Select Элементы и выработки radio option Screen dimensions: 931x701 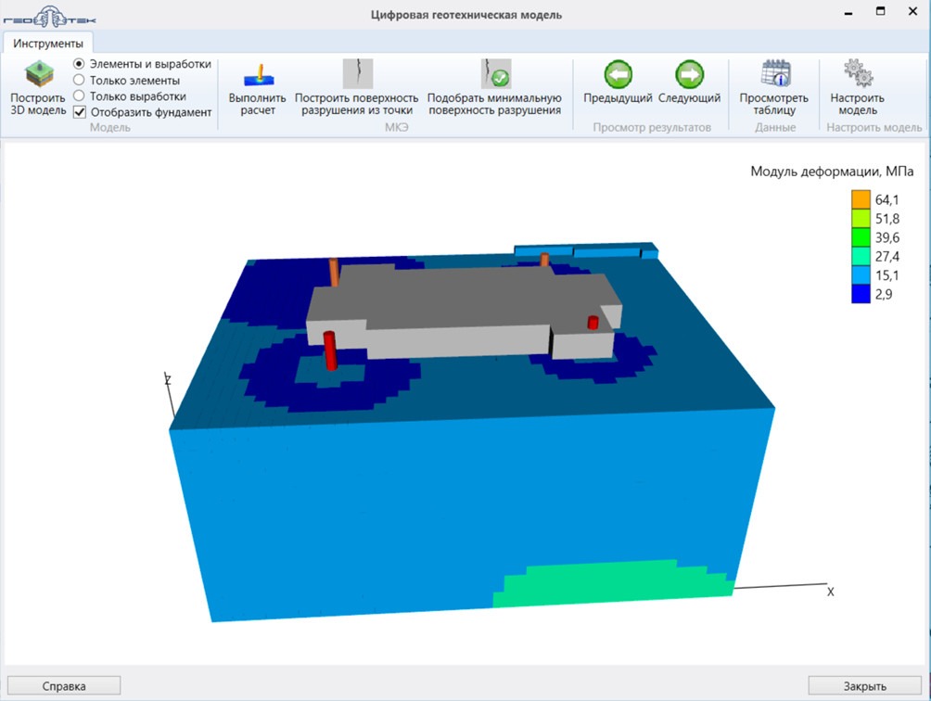[x=80, y=64]
